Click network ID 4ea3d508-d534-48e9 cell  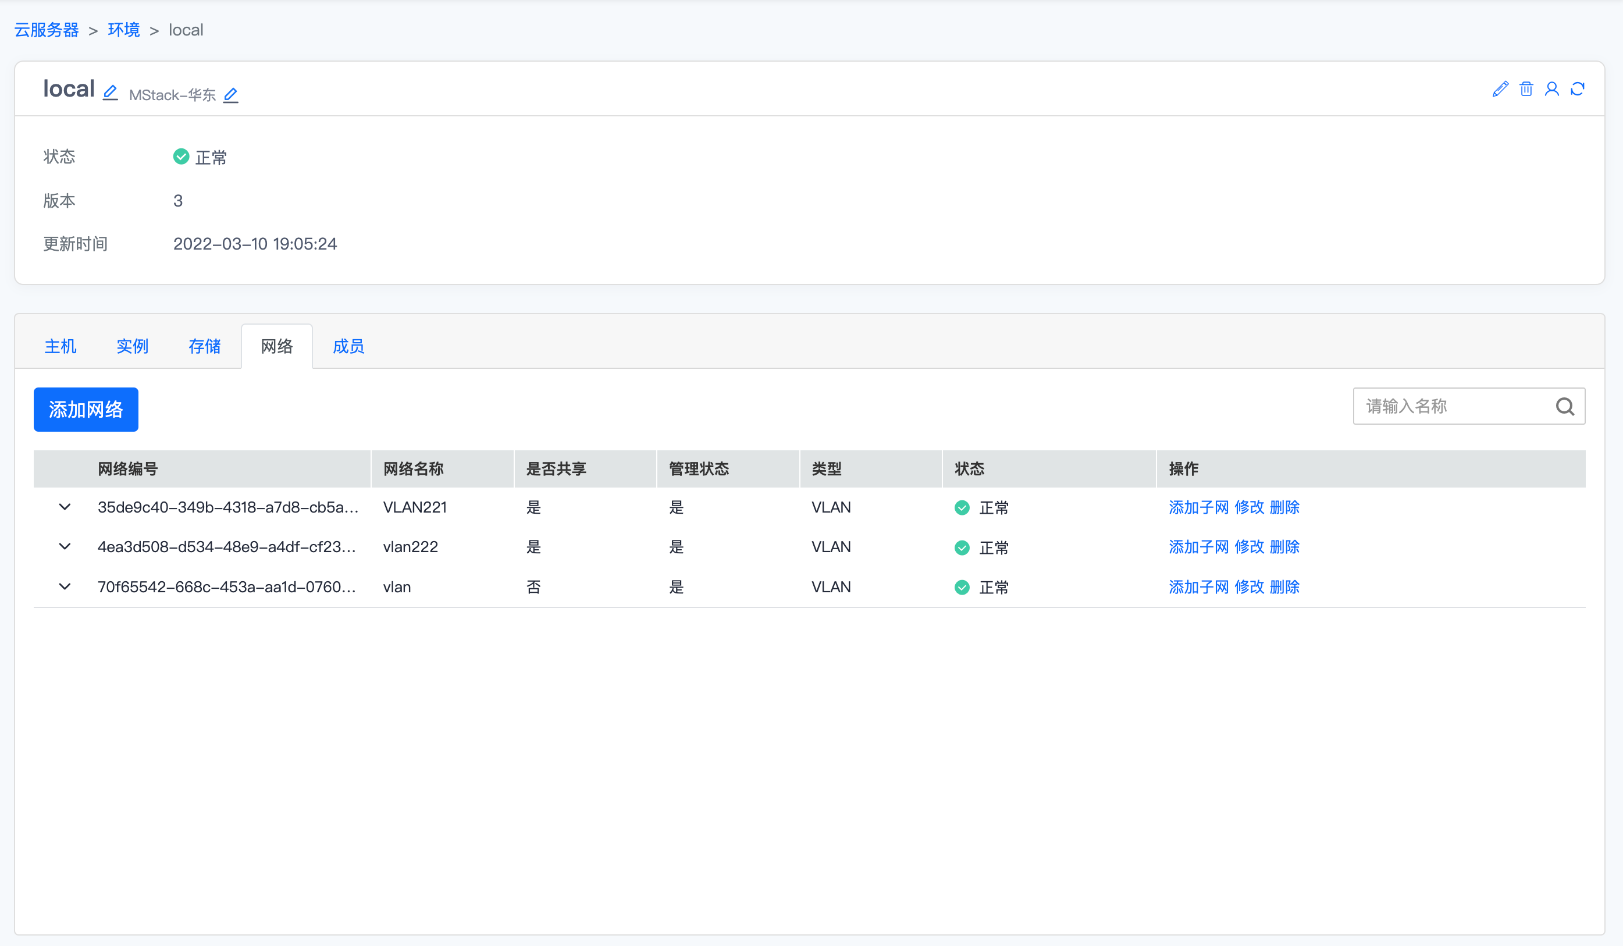227,547
